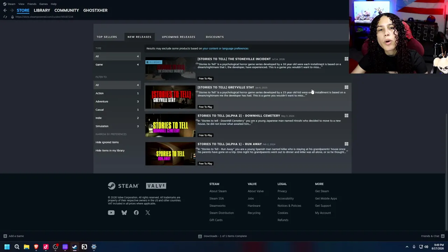Open the Run Away game thumbnail

click(x=170, y=154)
